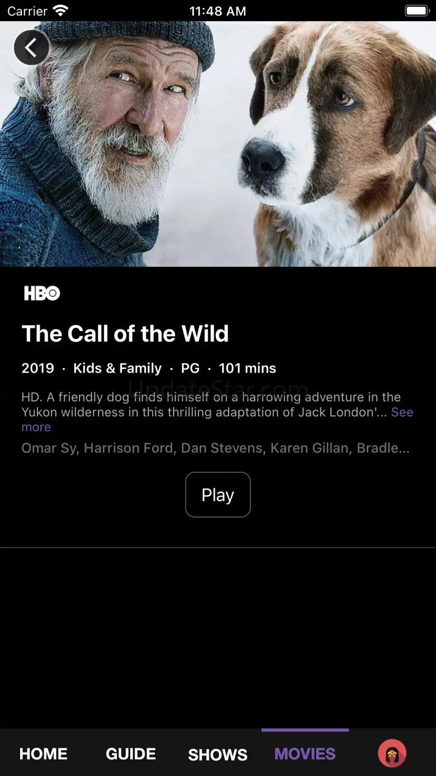Tap the truncated cast list line
This screenshot has height=776, width=436.
pyautogui.click(x=216, y=448)
